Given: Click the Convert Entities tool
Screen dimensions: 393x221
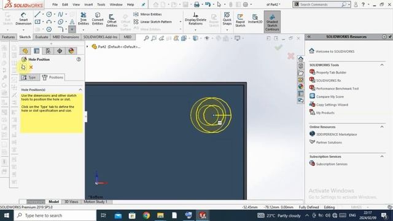Looking at the screenshot, I should pos(98,19).
